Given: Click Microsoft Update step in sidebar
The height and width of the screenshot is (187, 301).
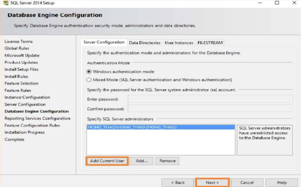Looking at the screenshot, I should 22,55.
